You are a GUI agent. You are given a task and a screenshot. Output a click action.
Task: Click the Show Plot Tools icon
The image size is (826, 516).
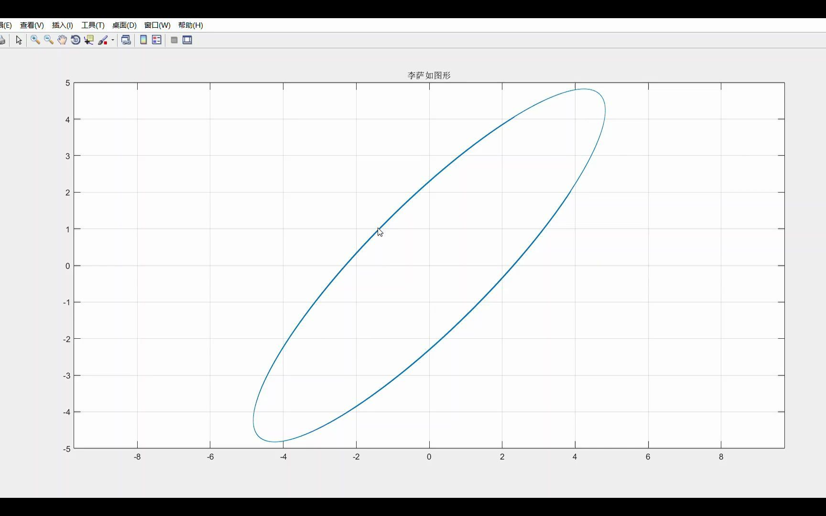187,40
